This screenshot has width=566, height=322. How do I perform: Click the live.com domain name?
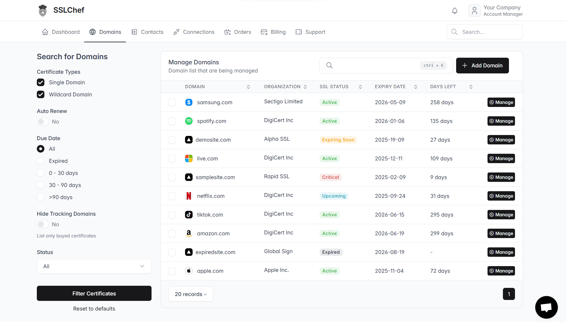pyautogui.click(x=207, y=159)
